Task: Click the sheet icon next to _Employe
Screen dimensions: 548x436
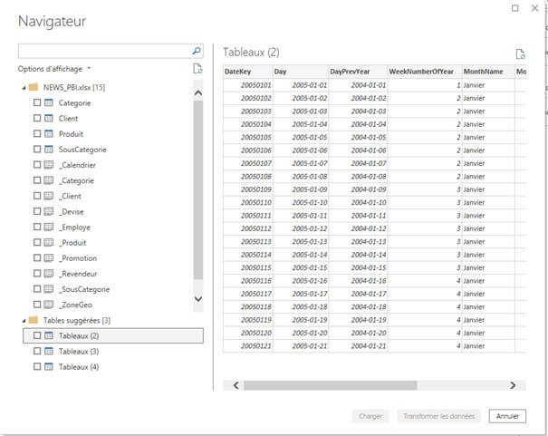Action: coord(49,227)
